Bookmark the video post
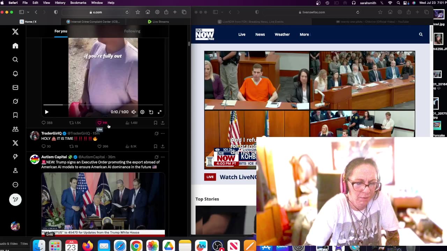Image resolution: width=447 pixels, height=251 pixels. [x=155, y=123]
